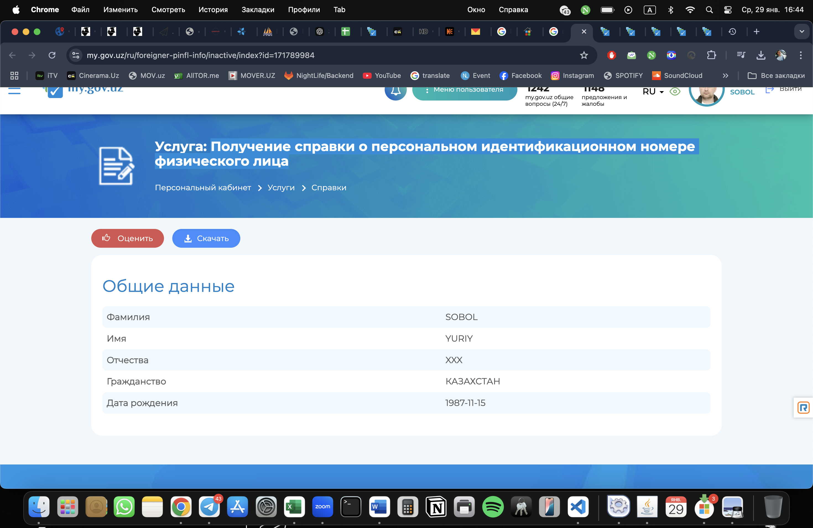Open the hamburger menu on my.gov.uz
Image resolution: width=813 pixels, height=528 pixels.
14,91
